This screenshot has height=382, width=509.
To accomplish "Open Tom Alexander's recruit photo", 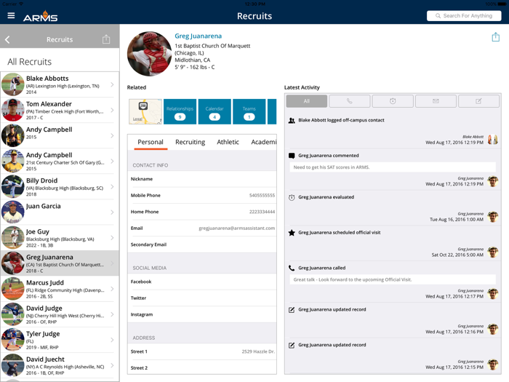I will tap(12, 110).
